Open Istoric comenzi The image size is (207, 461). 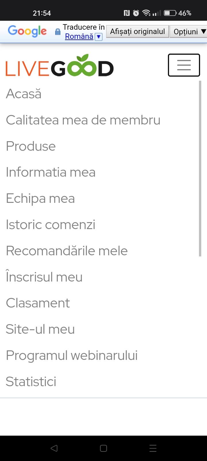pyautogui.click(x=51, y=225)
